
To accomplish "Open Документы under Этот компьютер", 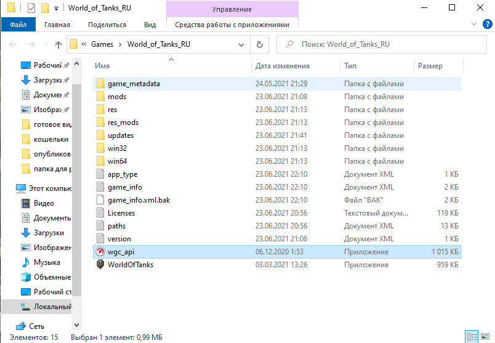I will (46, 218).
